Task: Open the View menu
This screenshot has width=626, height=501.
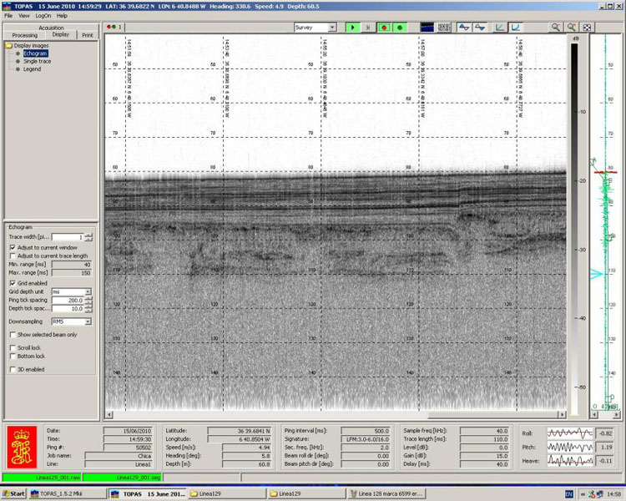Action: point(23,16)
